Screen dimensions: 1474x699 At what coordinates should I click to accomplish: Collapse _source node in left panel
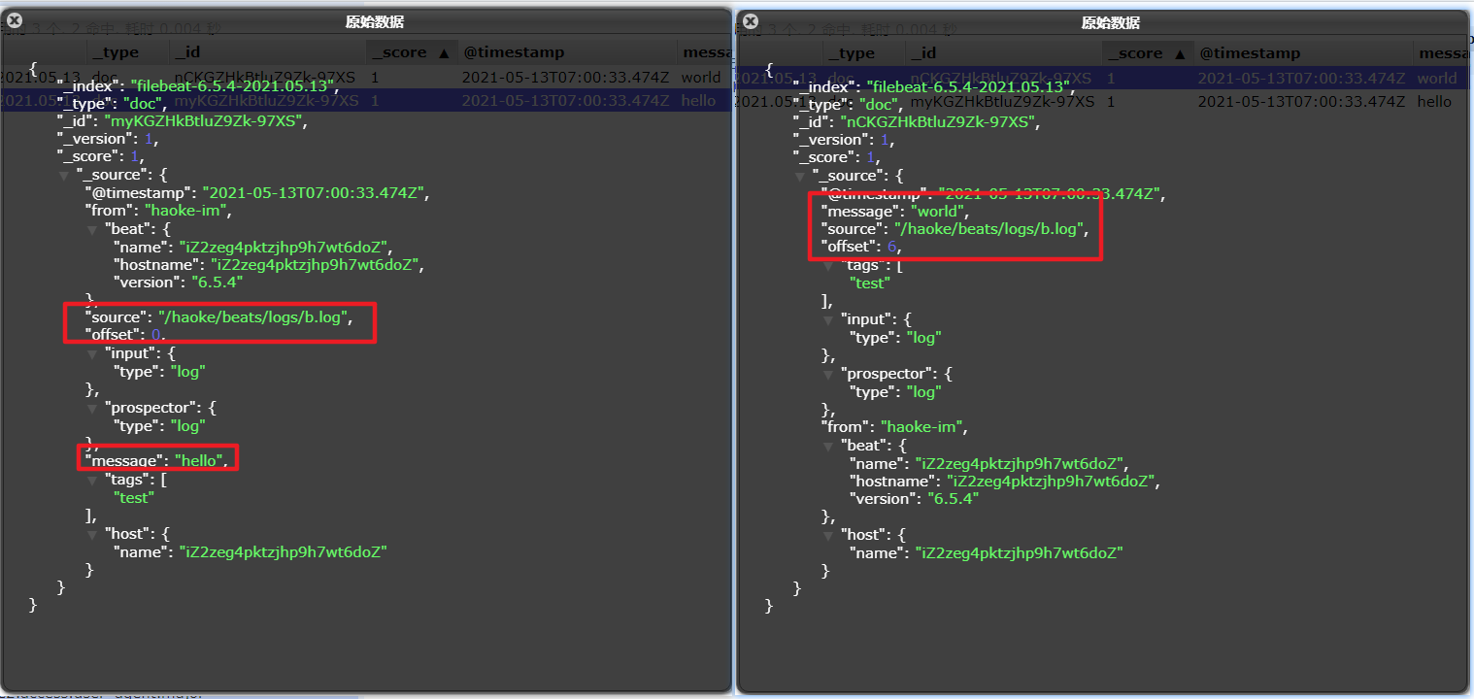pyautogui.click(x=64, y=176)
